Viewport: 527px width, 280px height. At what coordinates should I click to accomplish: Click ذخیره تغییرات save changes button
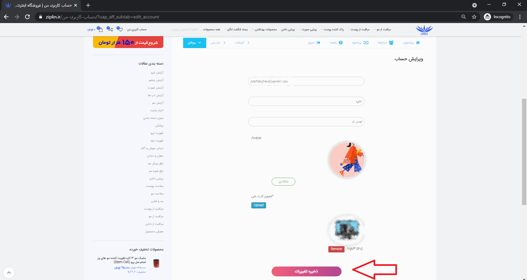pos(307,271)
